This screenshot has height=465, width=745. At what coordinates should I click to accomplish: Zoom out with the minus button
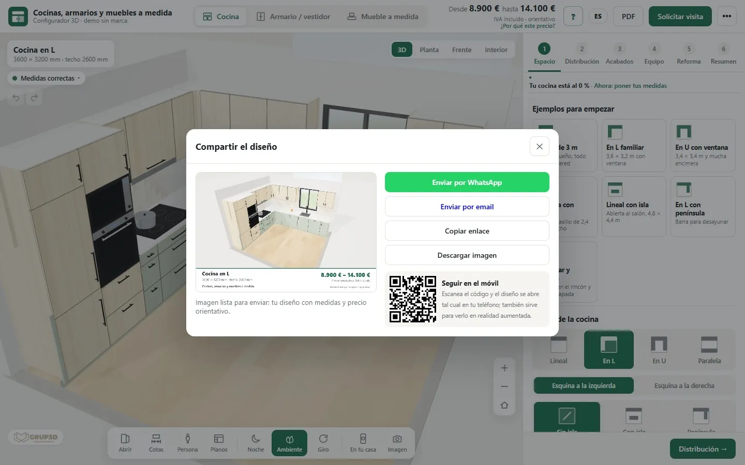pos(504,386)
